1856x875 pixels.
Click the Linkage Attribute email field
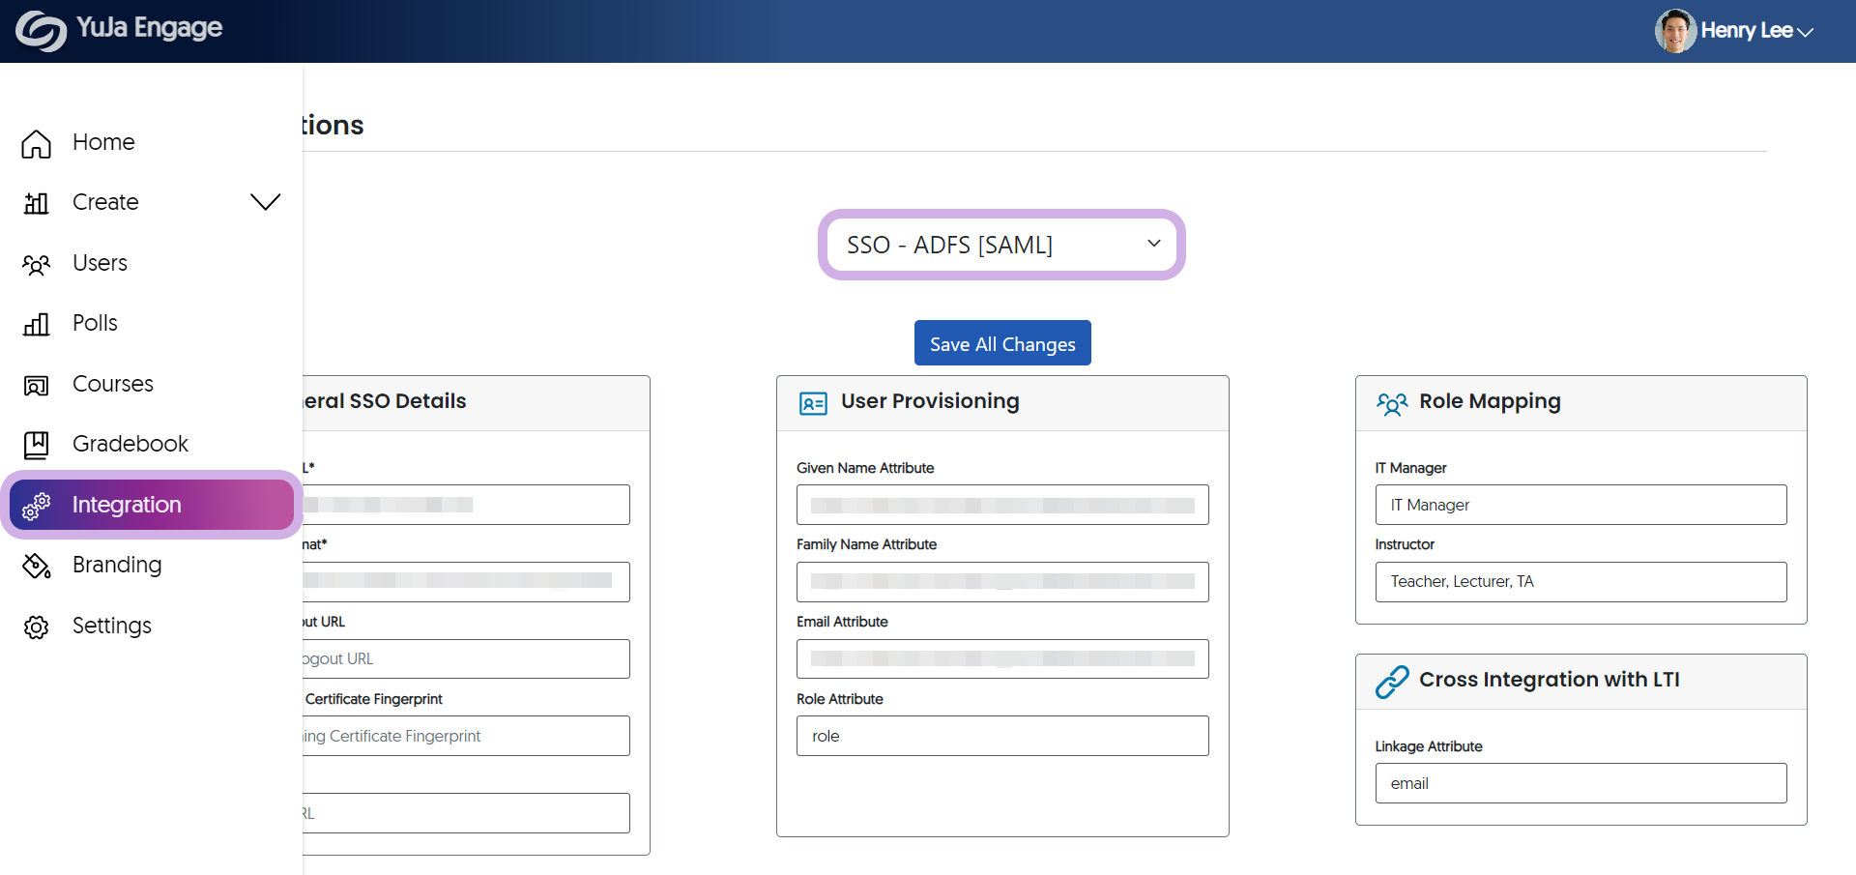coord(1580,783)
